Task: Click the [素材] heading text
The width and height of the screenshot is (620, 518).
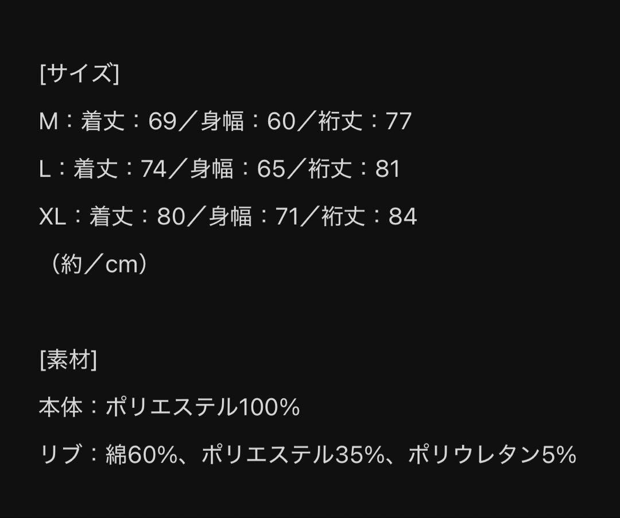Action: point(68,360)
